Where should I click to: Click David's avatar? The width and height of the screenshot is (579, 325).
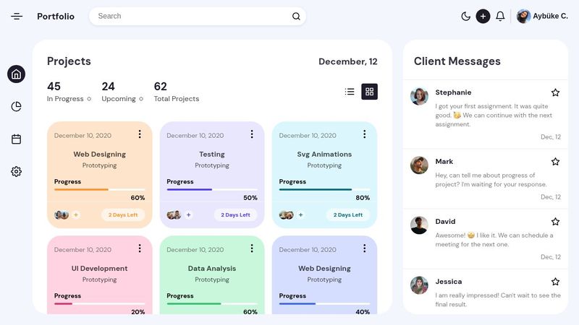point(419,225)
